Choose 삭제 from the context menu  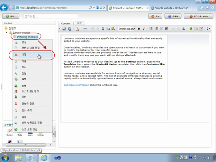(33, 55)
